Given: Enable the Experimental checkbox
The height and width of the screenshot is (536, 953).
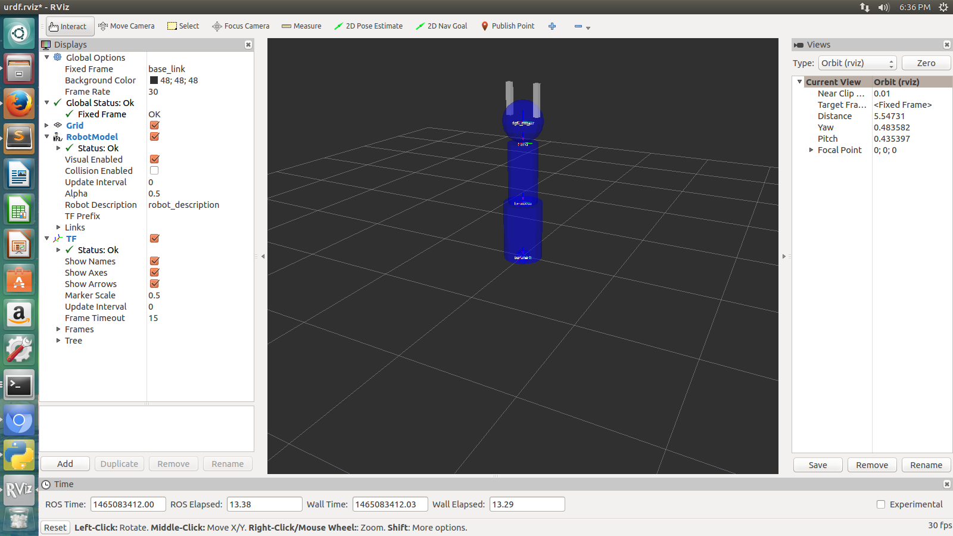Looking at the screenshot, I should click(881, 504).
